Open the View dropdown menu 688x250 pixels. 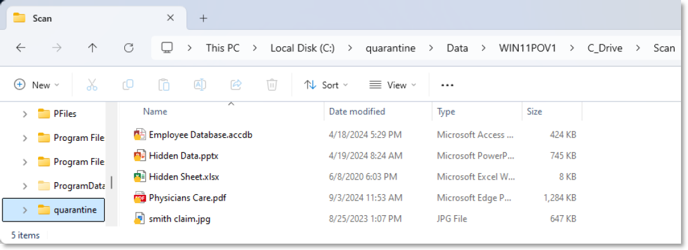click(393, 85)
